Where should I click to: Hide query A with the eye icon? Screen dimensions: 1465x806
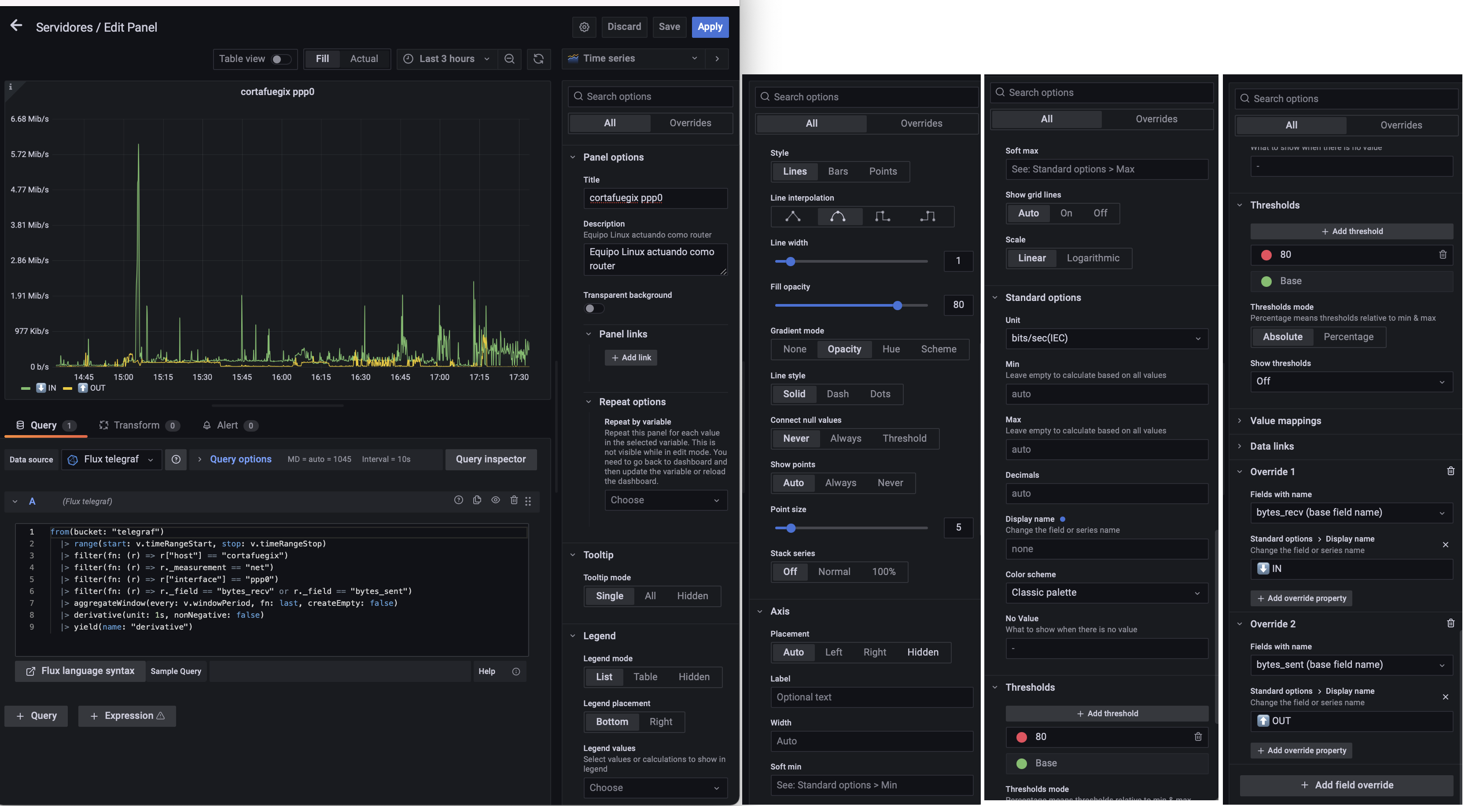pyautogui.click(x=496, y=500)
